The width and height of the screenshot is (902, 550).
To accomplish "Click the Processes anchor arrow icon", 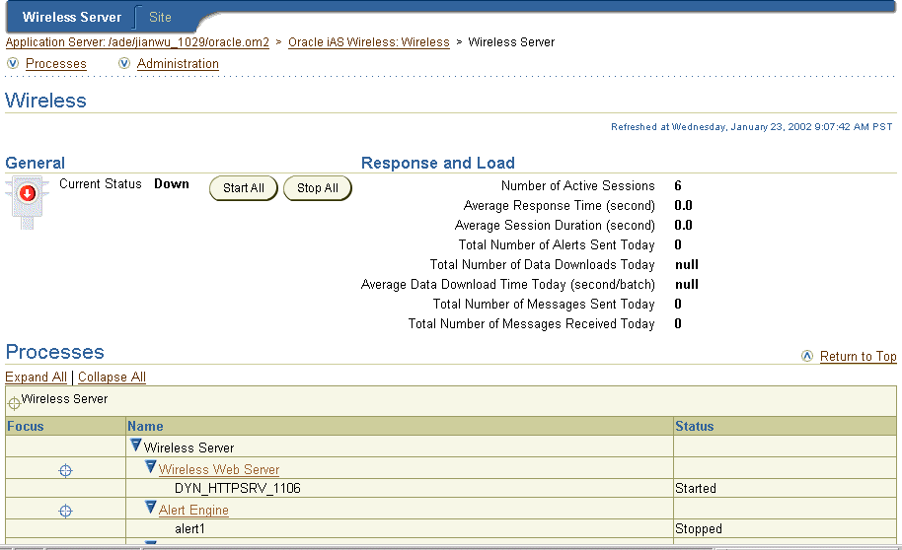I will (13, 63).
